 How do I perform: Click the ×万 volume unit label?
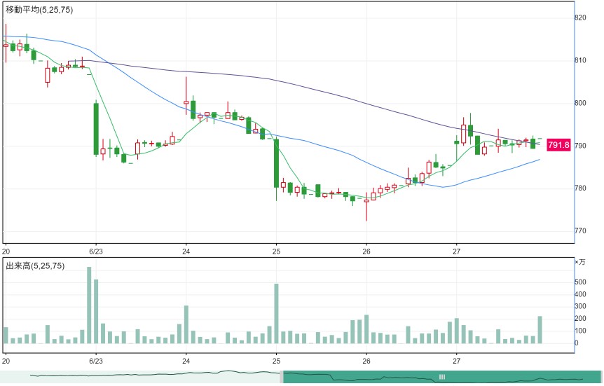580,262
